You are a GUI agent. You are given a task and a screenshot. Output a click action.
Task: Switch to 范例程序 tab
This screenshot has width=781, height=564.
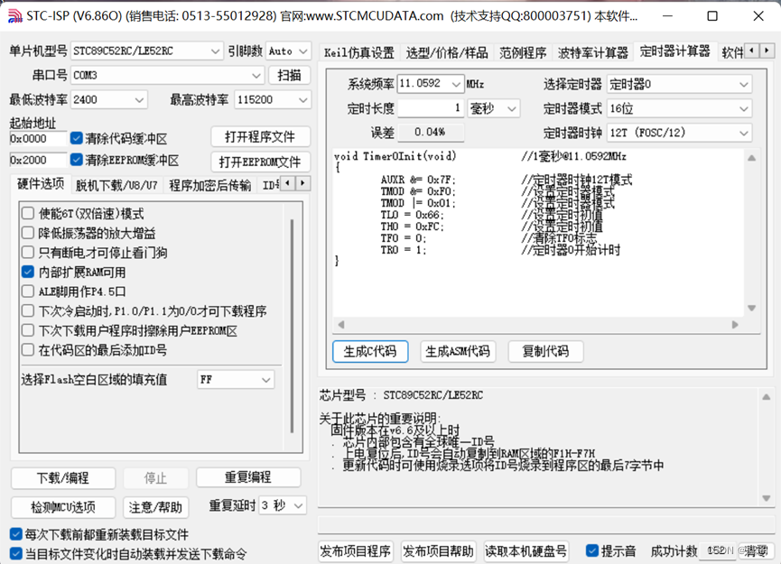523,52
